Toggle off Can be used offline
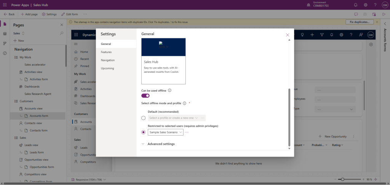This screenshot has height=185, width=390. pyautogui.click(x=145, y=96)
